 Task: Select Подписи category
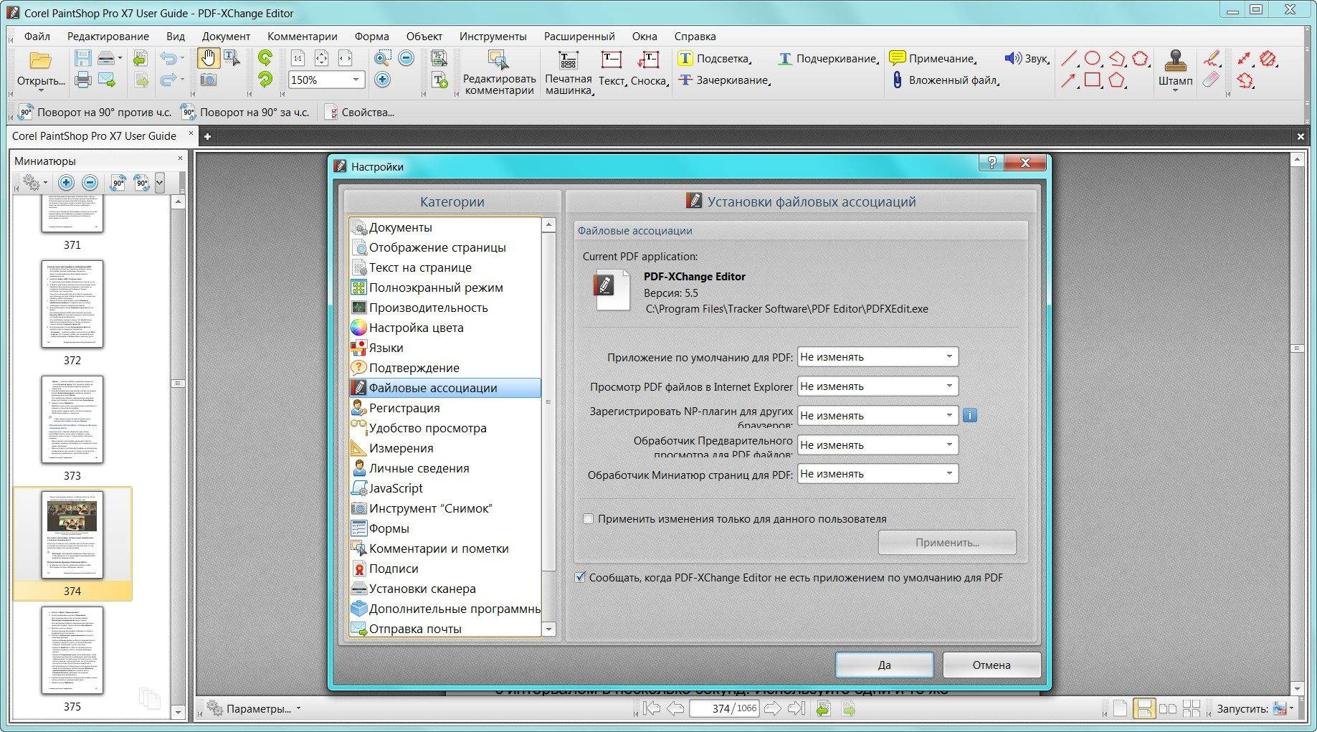tap(445, 568)
